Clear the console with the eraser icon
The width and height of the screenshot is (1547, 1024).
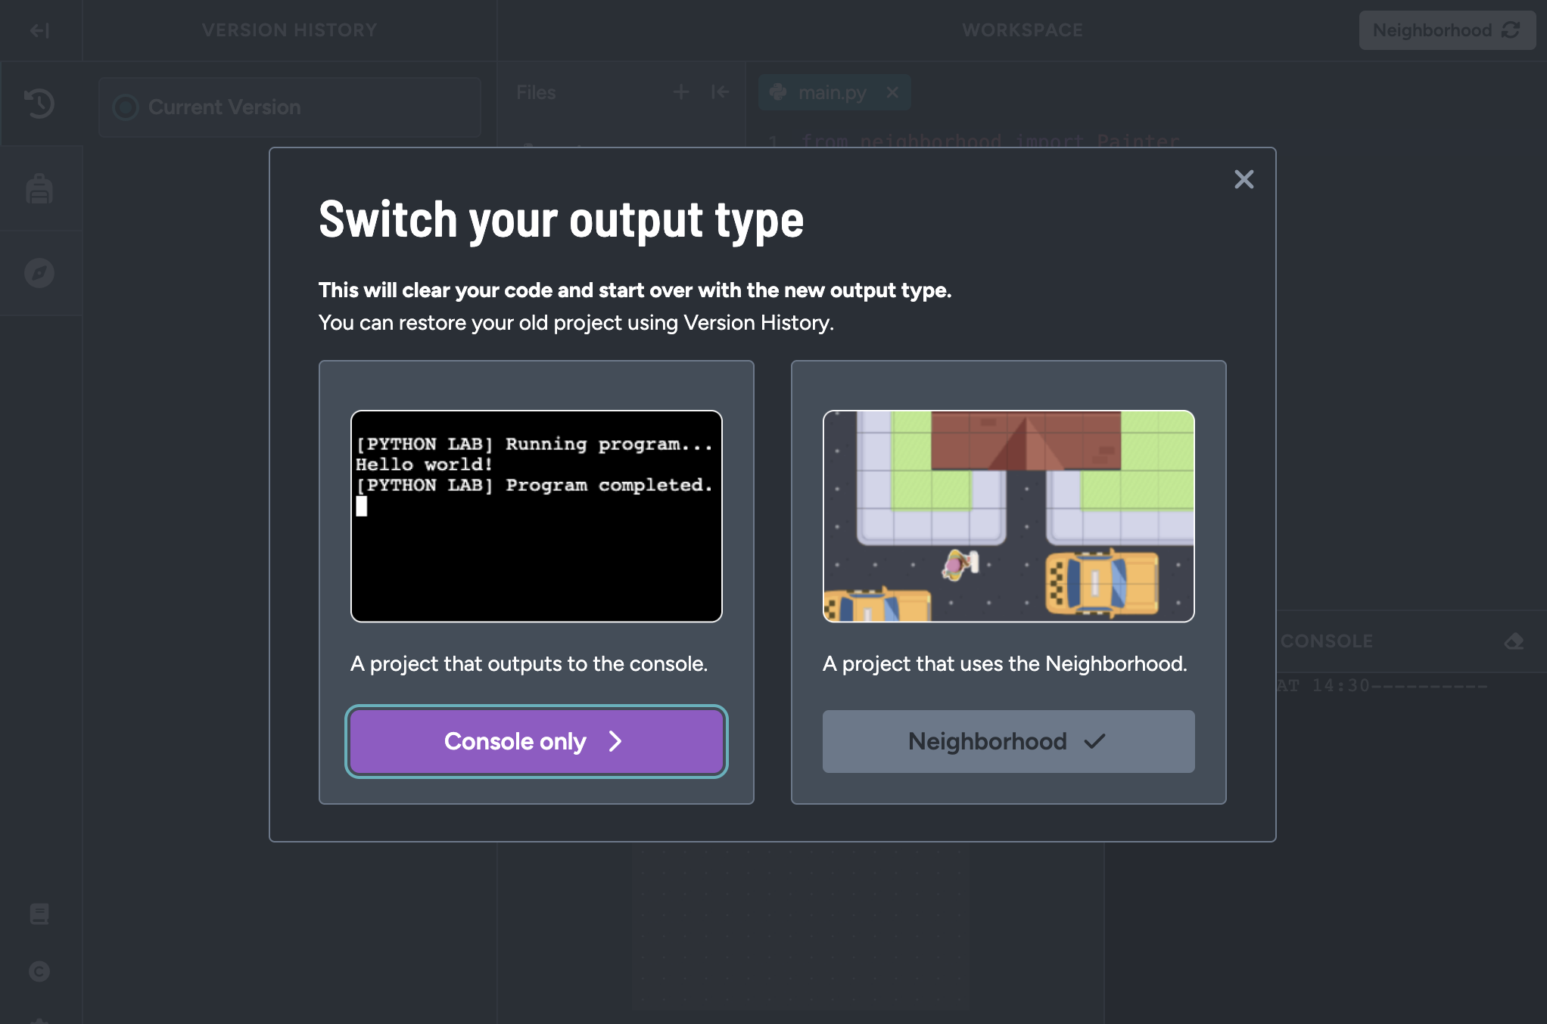(x=1514, y=641)
